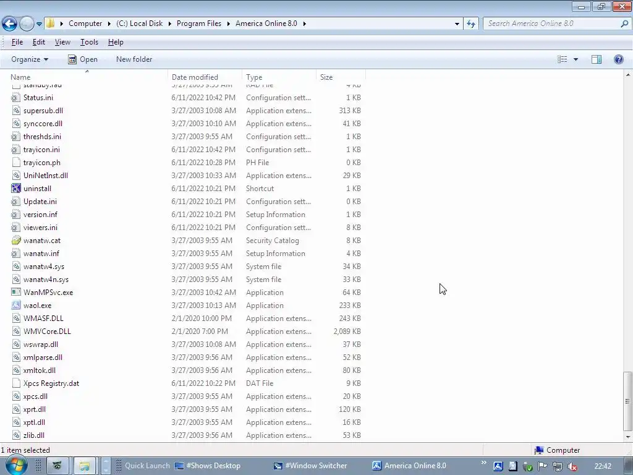This screenshot has width=633, height=475.
Task: Sort by the Name column header
Action: pyautogui.click(x=88, y=77)
